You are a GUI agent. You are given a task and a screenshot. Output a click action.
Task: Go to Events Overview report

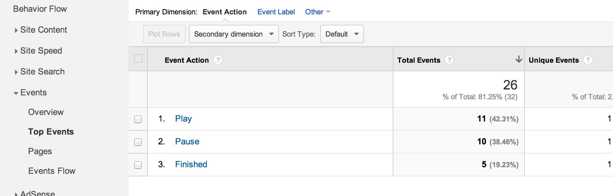click(x=46, y=112)
